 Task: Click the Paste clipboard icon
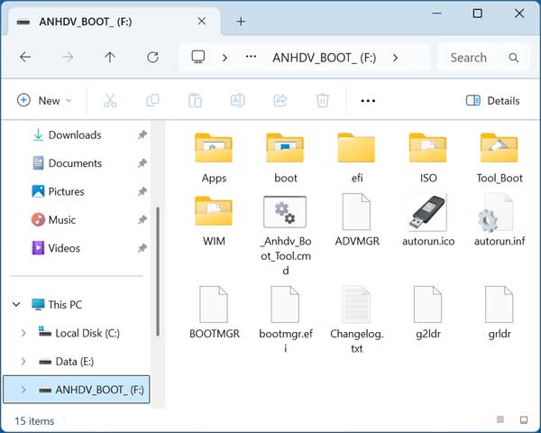[x=195, y=100]
